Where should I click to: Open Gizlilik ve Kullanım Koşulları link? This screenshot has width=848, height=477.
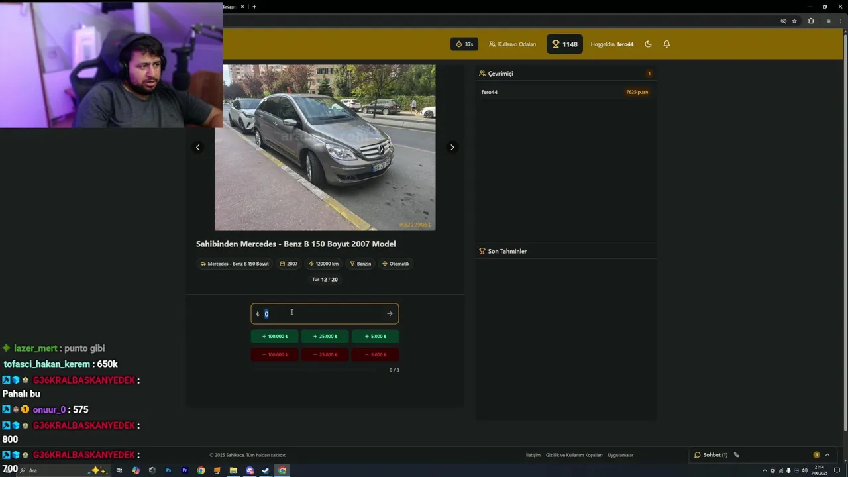tap(574, 455)
